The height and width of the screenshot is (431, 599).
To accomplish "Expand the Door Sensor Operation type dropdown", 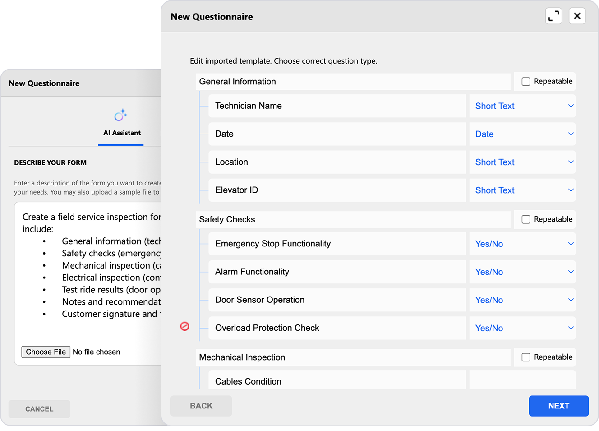I will pyautogui.click(x=522, y=300).
